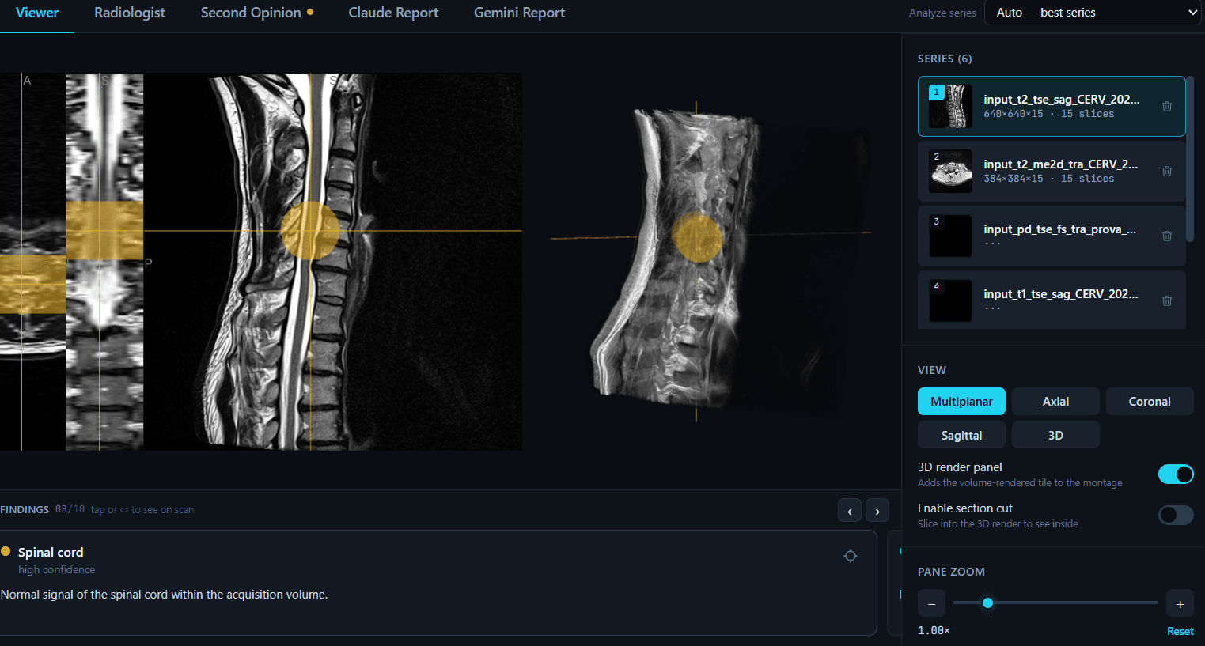Select series 2 axial thumbnail
The width and height of the screenshot is (1205, 646).
950,171
